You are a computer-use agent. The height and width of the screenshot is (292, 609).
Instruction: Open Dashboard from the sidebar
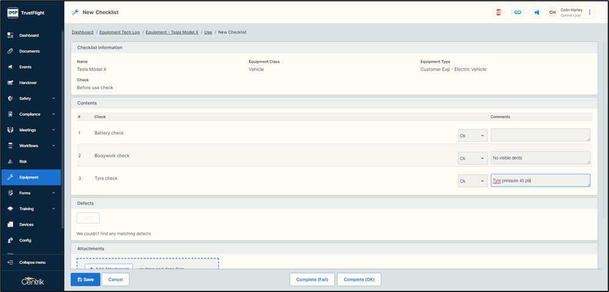coord(29,35)
